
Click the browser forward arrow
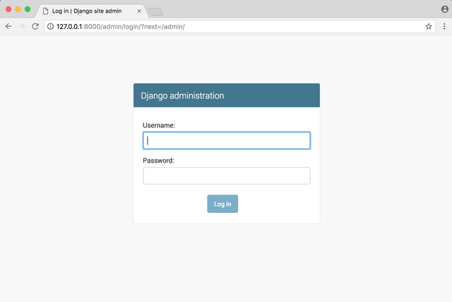[x=22, y=27]
